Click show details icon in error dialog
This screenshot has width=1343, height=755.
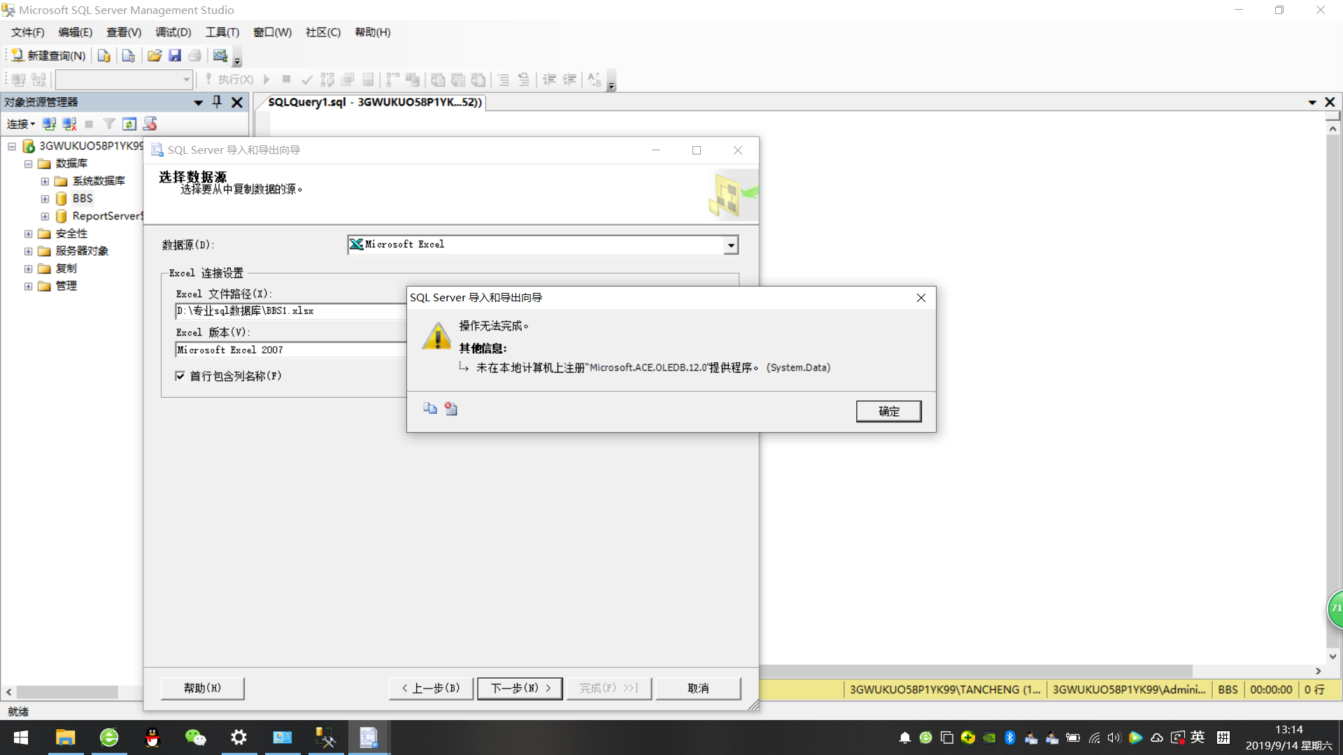451,409
